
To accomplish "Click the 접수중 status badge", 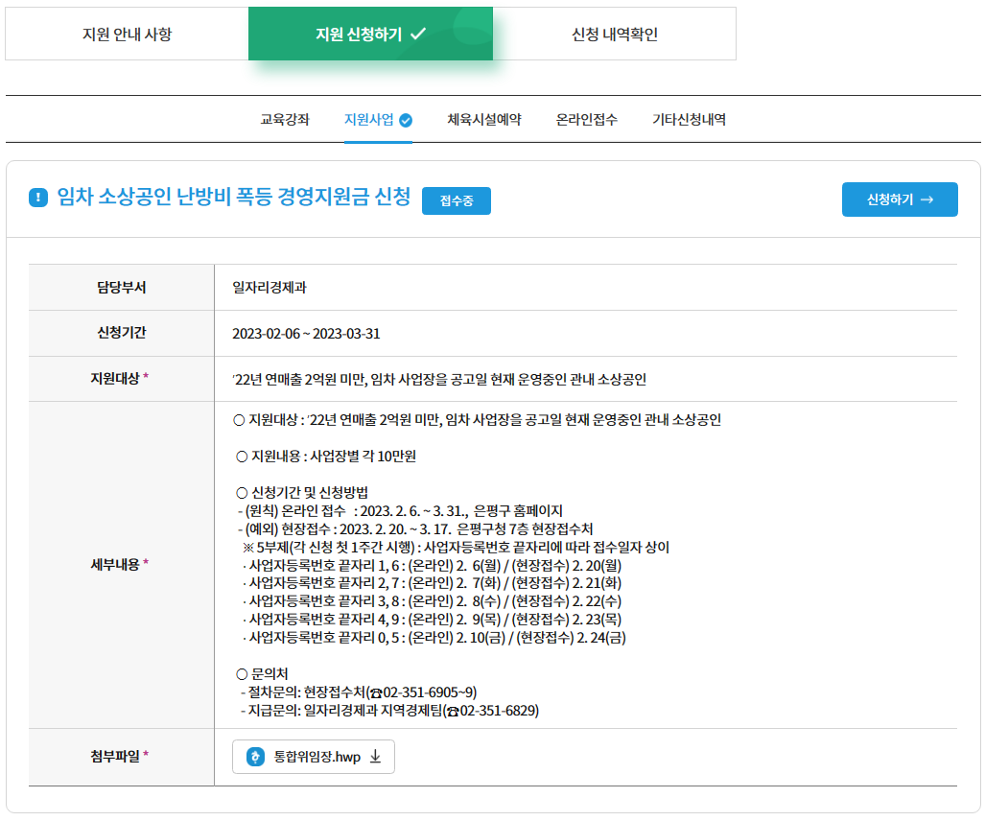I will (456, 201).
